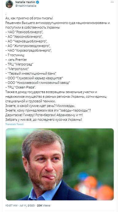The image size is (118, 212).
Task: Translate the tweet with Translate Tweet
Action: (x=14, y=124)
